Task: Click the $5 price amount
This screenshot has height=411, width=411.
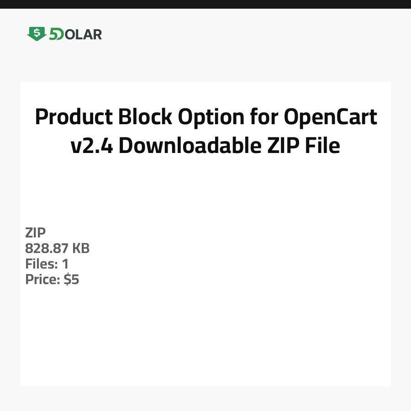Action: tap(72, 279)
